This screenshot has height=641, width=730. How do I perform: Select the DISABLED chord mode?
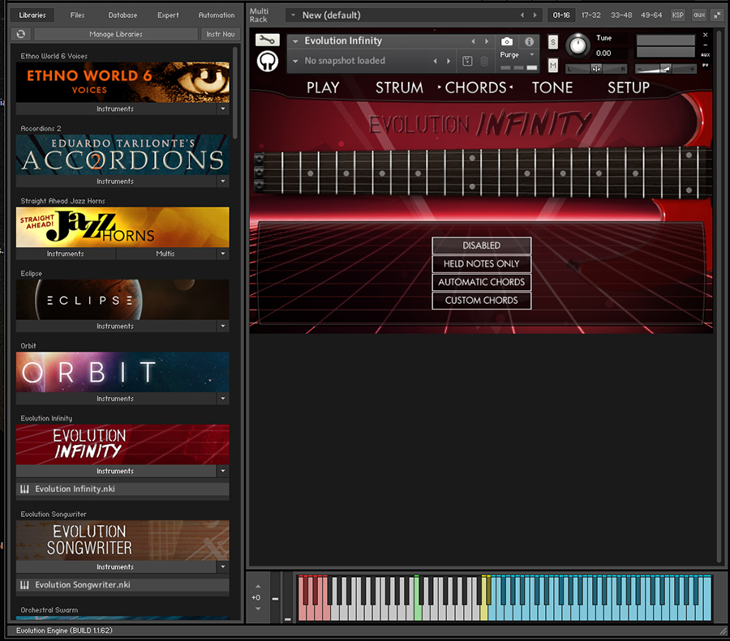tap(481, 246)
